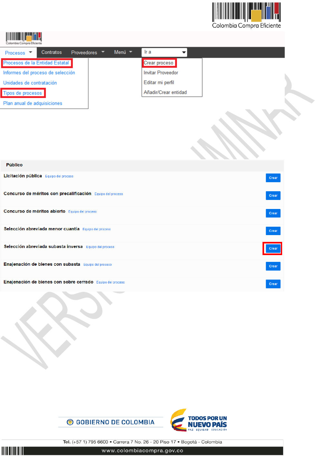The width and height of the screenshot is (315, 456).
Task: Choose Crear proceso from Ir a list
Action: [158, 63]
